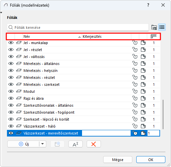Toggle visibility of Jel - munkalap layer
The height and width of the screenshot is (167, 171).
(x=11, y=43)
